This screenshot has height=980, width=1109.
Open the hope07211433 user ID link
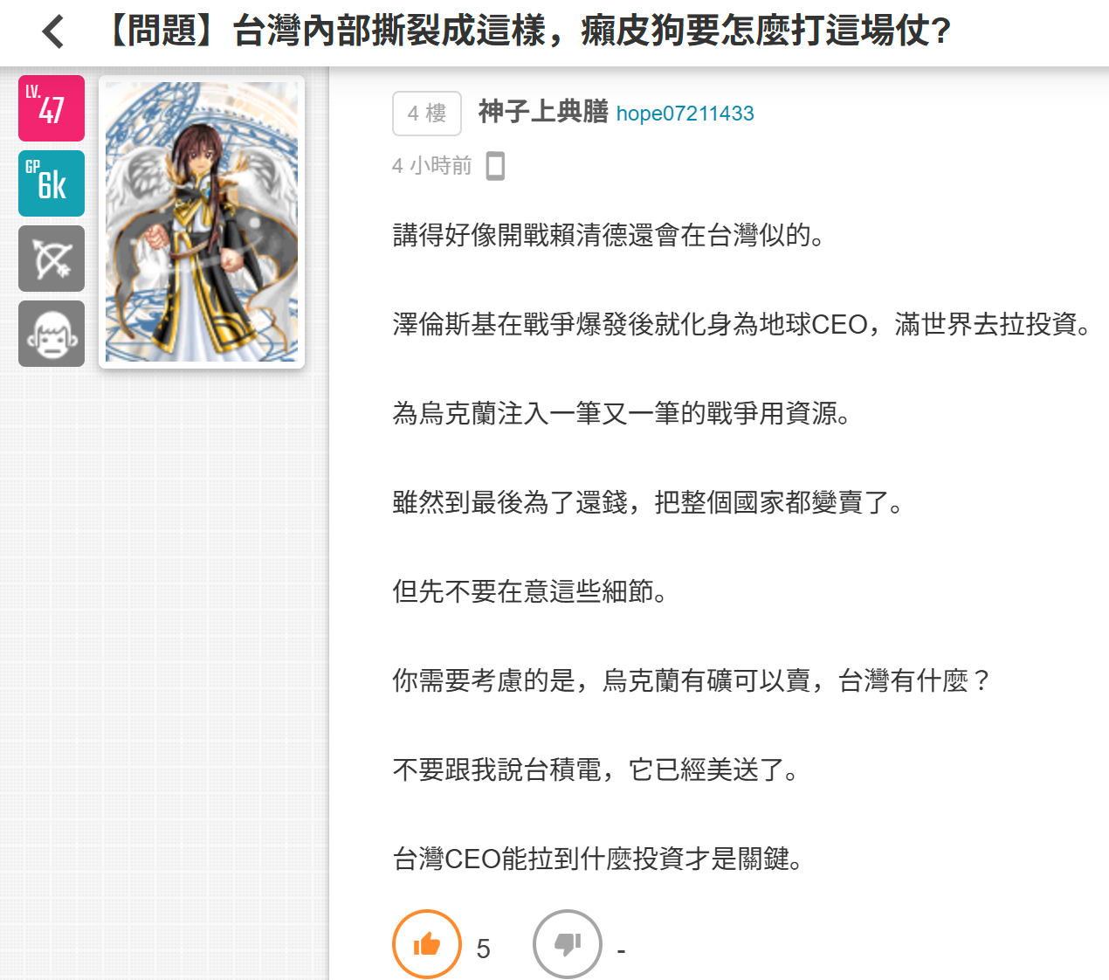pyautogui.click(x=685, y=114)
